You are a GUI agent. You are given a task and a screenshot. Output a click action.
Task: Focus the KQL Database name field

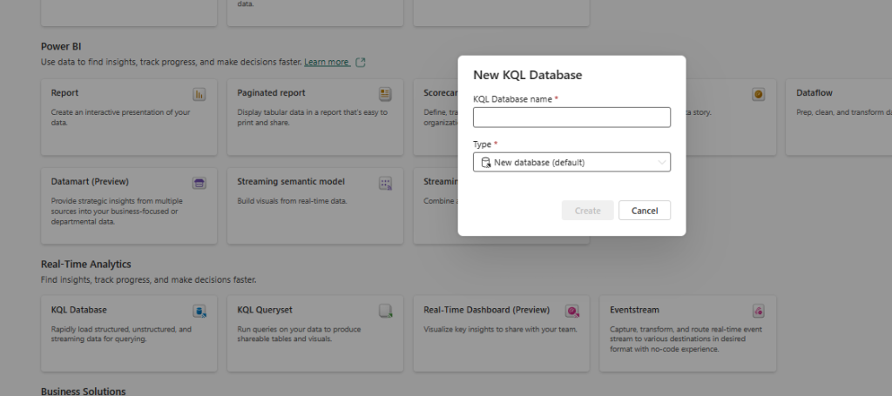click(571, 117)
